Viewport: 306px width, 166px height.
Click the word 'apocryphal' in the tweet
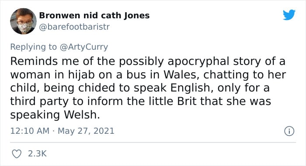click(198, 62)
